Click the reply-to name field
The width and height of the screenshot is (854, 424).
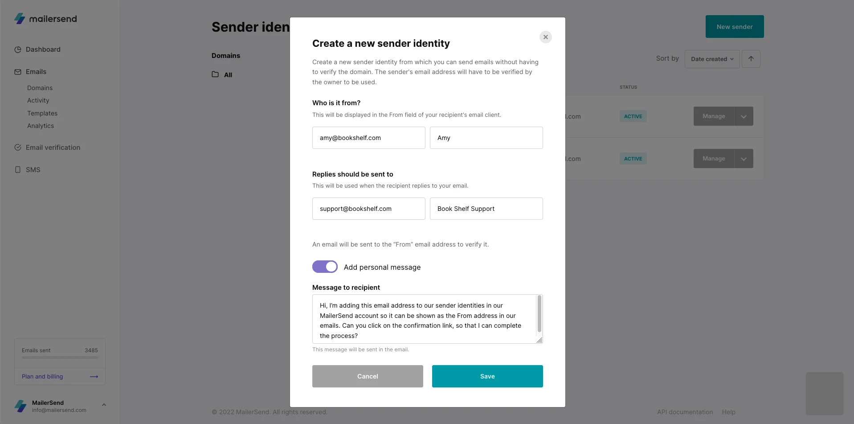pos(486,209)
